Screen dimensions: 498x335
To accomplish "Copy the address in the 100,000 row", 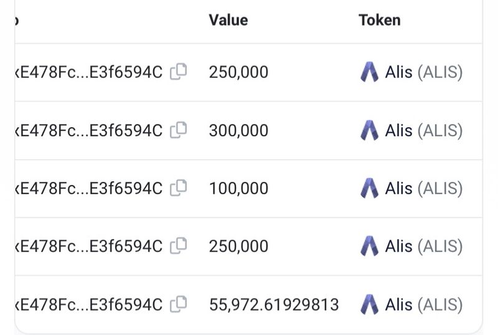I will point(179,188).
